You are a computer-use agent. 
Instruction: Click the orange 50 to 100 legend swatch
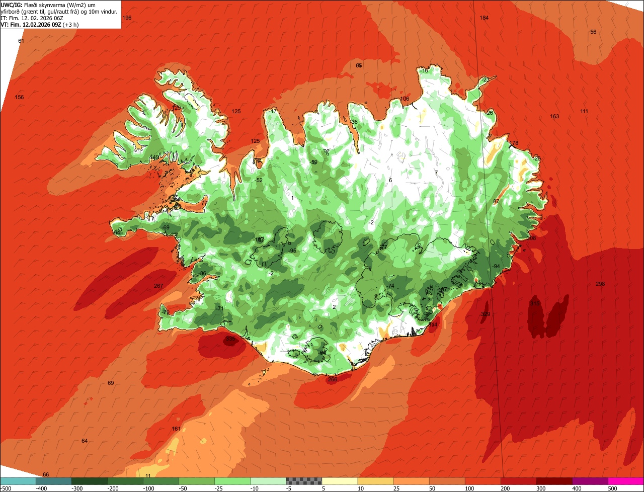[x=447, y=481]
